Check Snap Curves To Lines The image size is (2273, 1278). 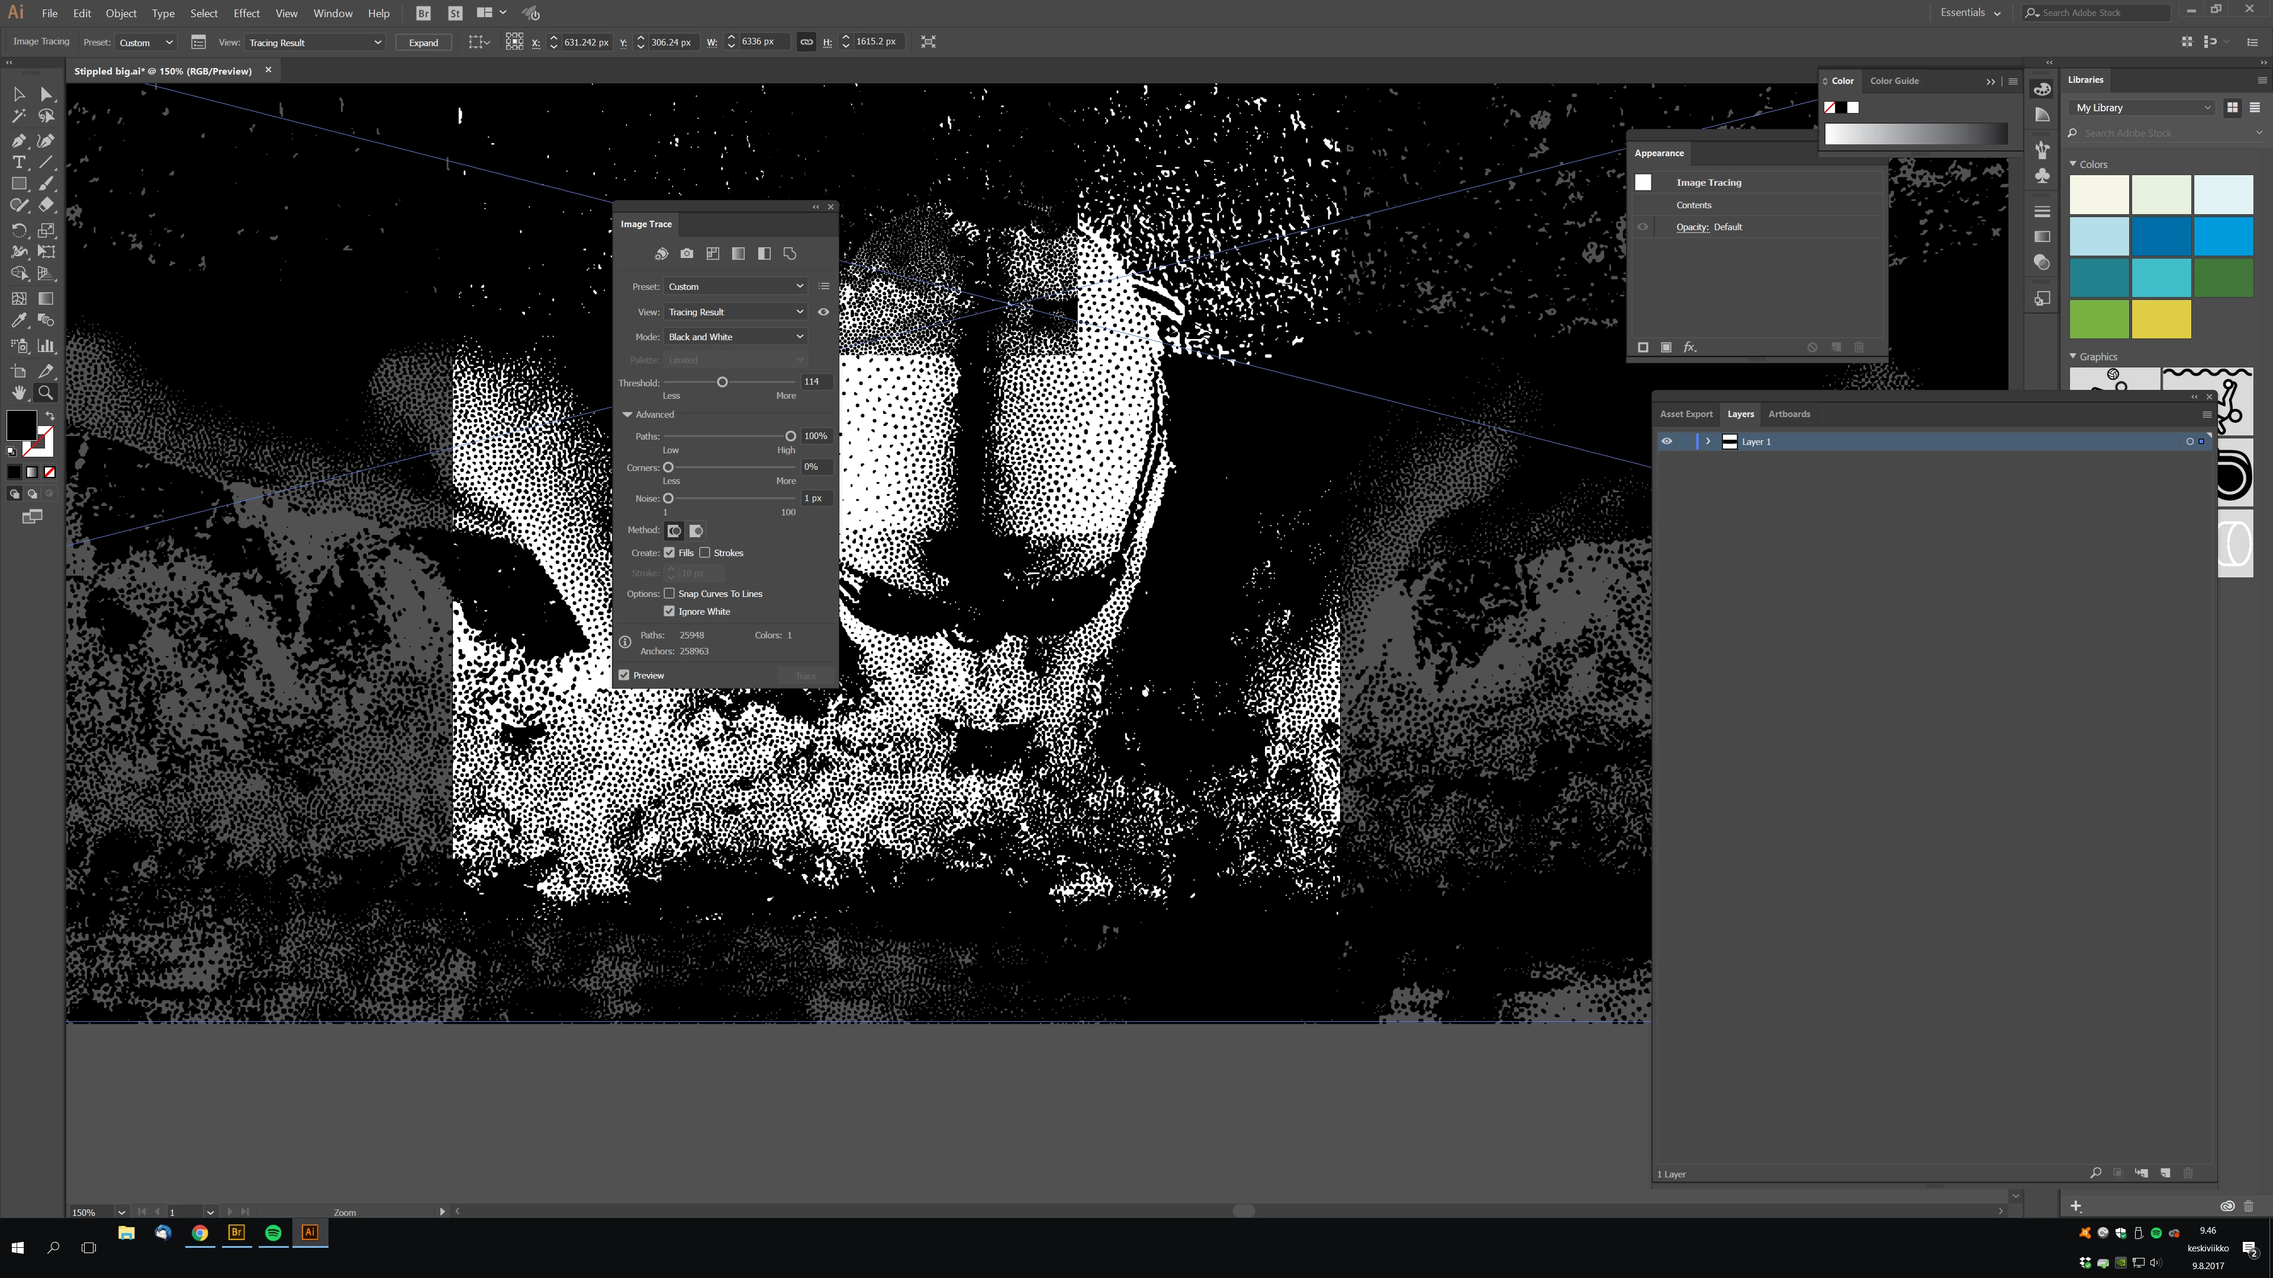669,593
